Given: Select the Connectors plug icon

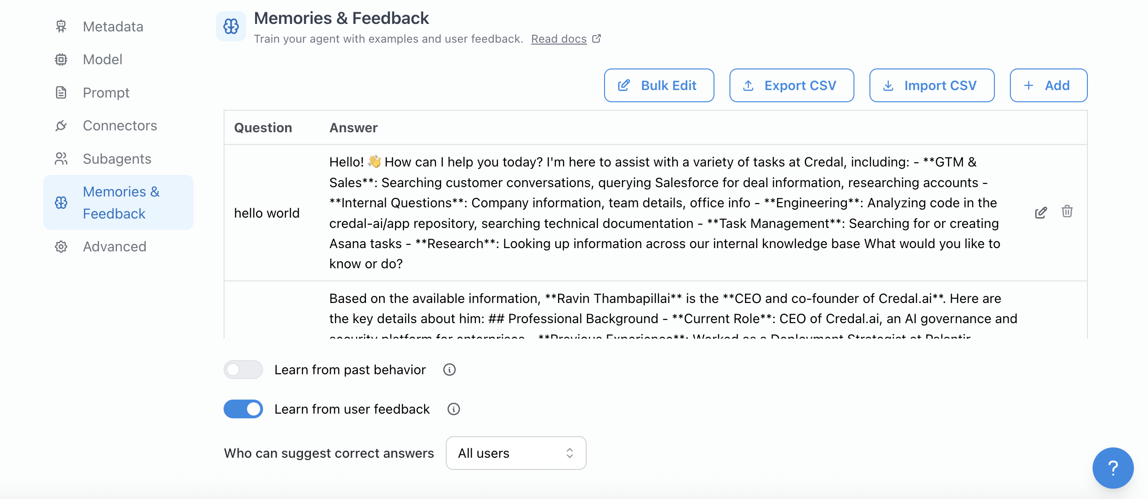Looking at the screenshot, I should tap(61, 125).
